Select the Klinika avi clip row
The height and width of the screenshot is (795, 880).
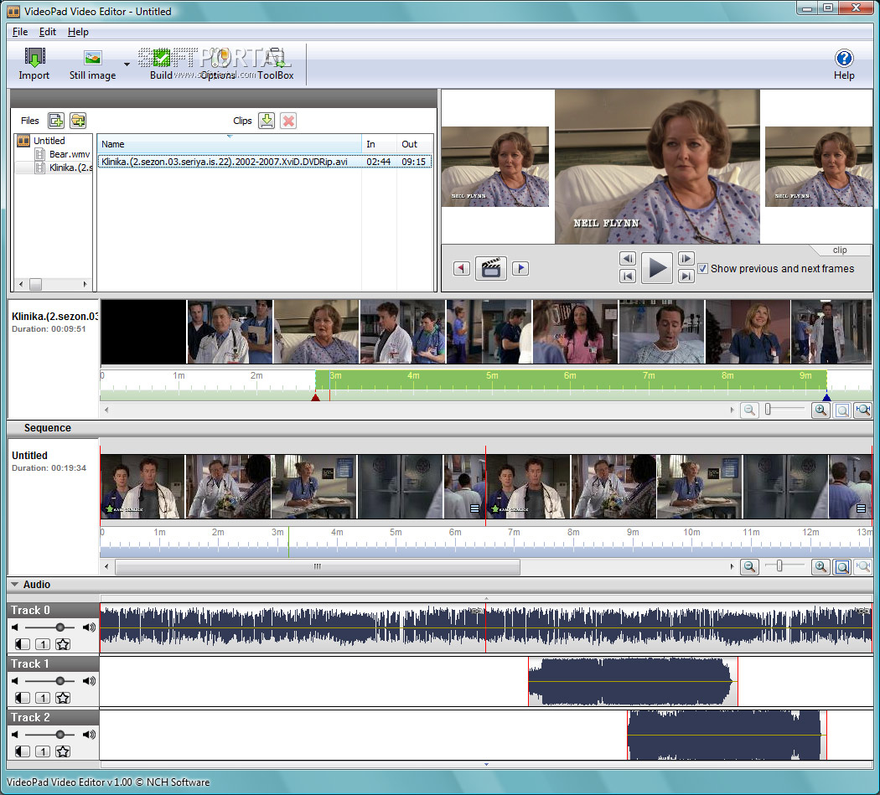(x=224, y=161)
